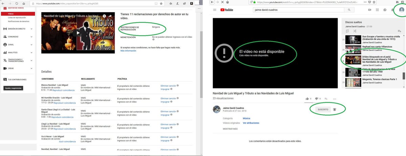This screenshot has height=156, width=406.
Task: Open home page in the left browser
Action: [23, 3]
